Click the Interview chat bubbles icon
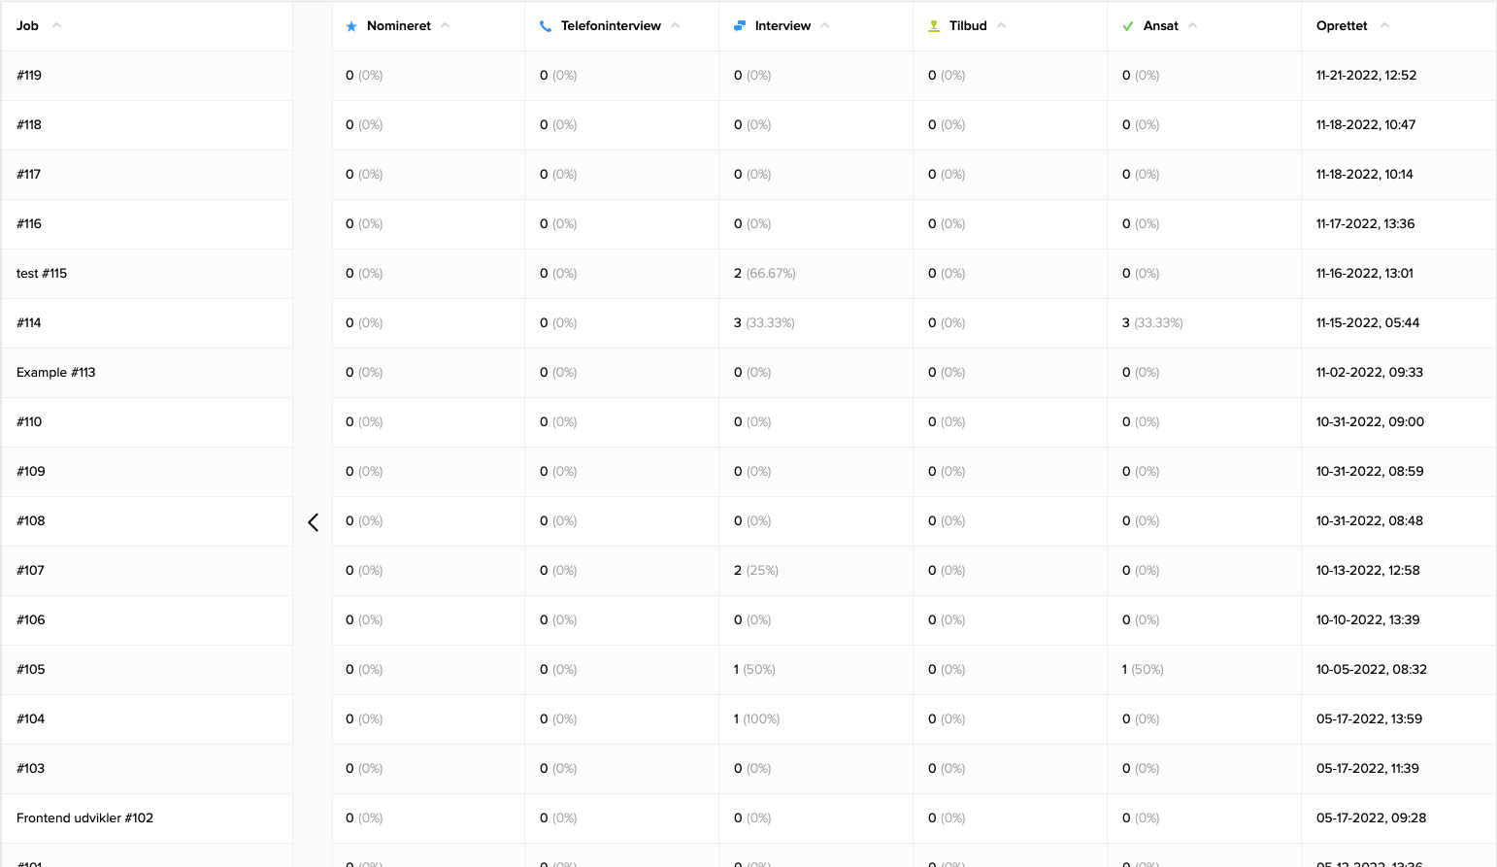The width and height of the screenshot is (1497, 867). point(740,26)
